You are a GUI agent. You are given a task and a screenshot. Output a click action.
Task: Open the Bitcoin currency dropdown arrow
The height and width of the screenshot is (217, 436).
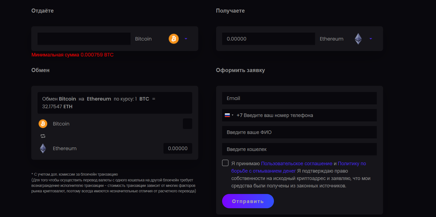point(186,39)
